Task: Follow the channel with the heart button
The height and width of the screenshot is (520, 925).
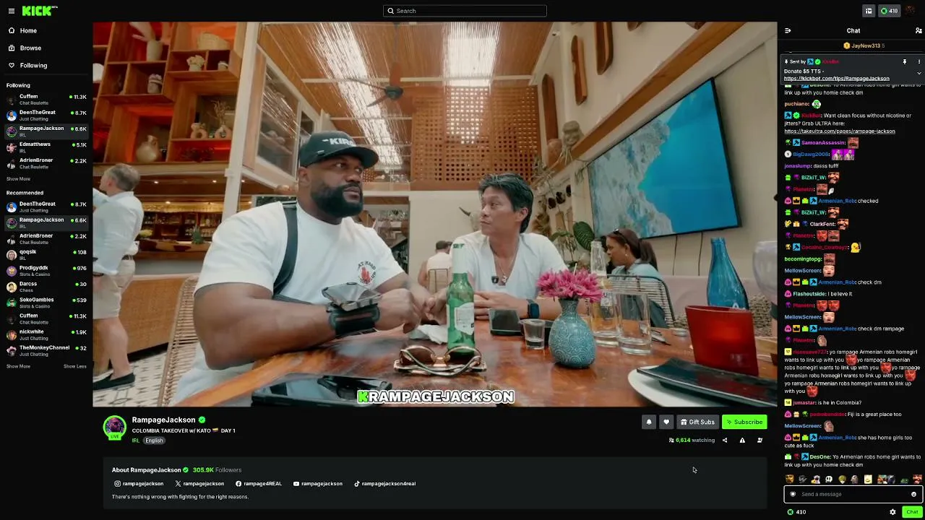Action: (x=666, y=422)
